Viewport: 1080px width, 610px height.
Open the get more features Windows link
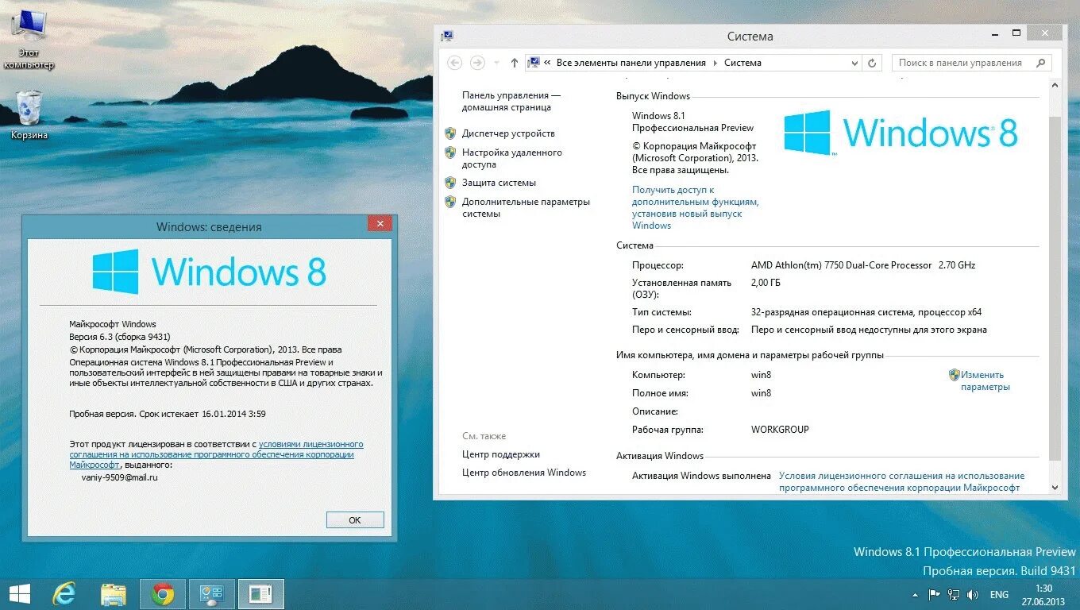(696, 207)
